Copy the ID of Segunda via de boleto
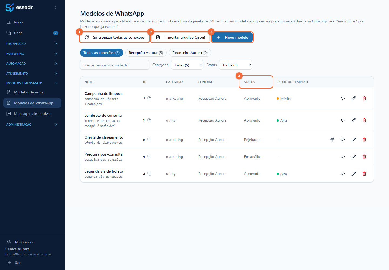Screen dimensions: 389x270 point(149,174)
